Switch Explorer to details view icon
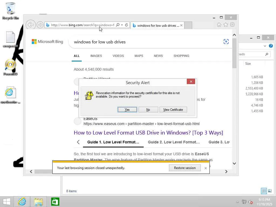Screen dimensions: 276x207 pyautogui.click(x=264, y=191)
